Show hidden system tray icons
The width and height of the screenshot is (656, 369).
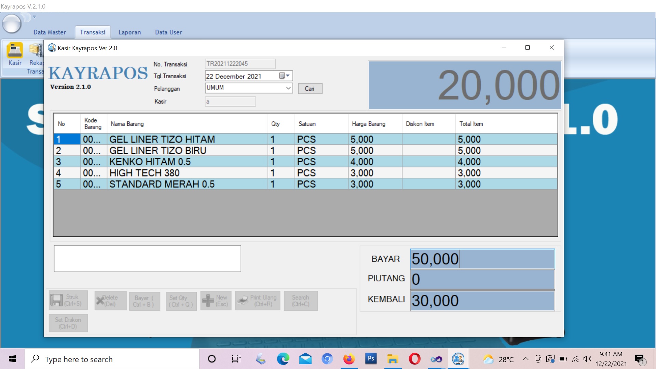(x=526, y=359)
